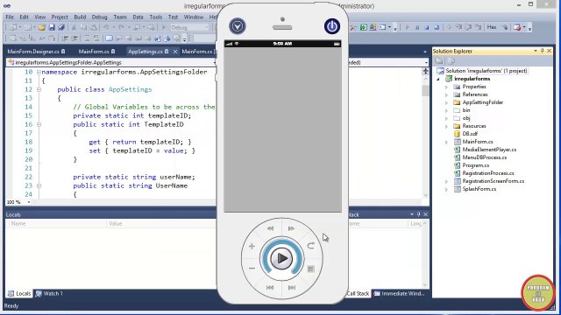Collapse the UserName property at line 23
Viewport: 561px width, 315px height.
[x=39, y=185]
